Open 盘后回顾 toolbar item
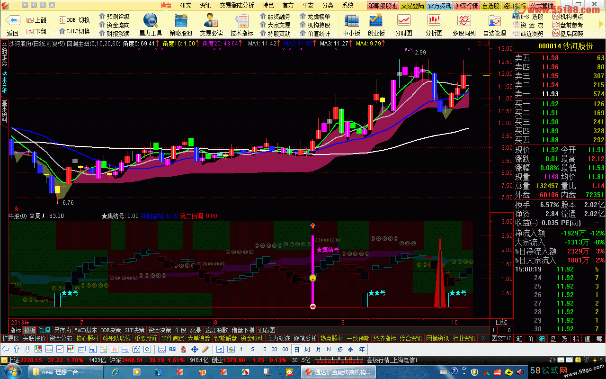This screenshot has height=379, width=606. (568, 34)
